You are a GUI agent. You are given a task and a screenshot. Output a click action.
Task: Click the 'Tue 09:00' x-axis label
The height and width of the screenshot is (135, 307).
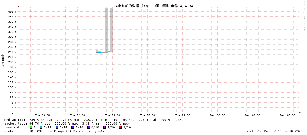(x=42, y=115)
